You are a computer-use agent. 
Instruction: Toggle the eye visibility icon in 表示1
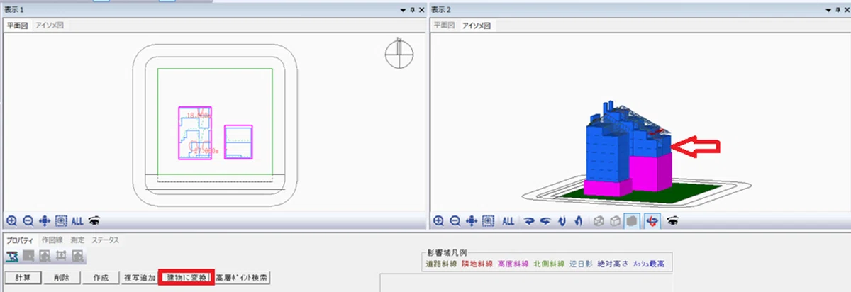(x=94, y=220)
